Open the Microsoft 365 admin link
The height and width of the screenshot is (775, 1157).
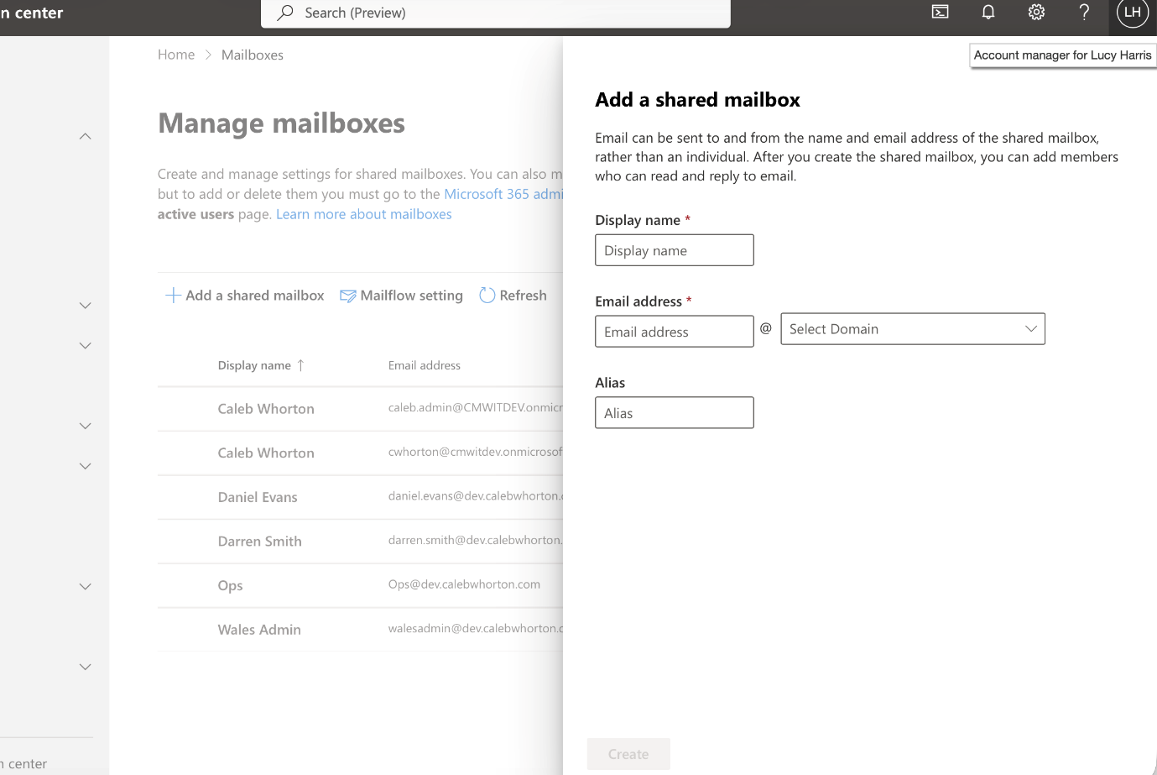pos(503,194)
